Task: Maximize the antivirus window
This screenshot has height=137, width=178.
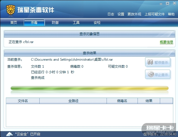Action: click(168, 3)
